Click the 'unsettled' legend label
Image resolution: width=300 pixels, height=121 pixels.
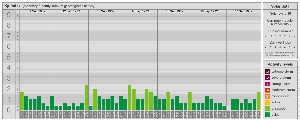278,108
